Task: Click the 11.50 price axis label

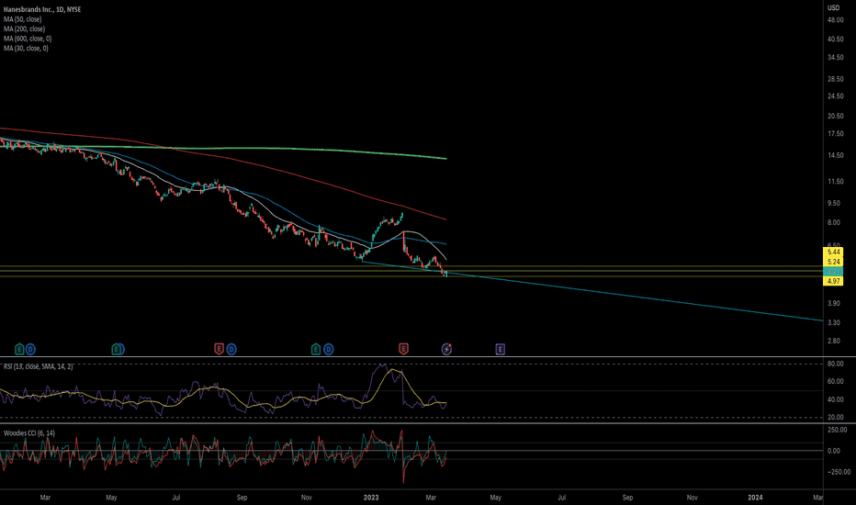Action: [x=835, y=182]
